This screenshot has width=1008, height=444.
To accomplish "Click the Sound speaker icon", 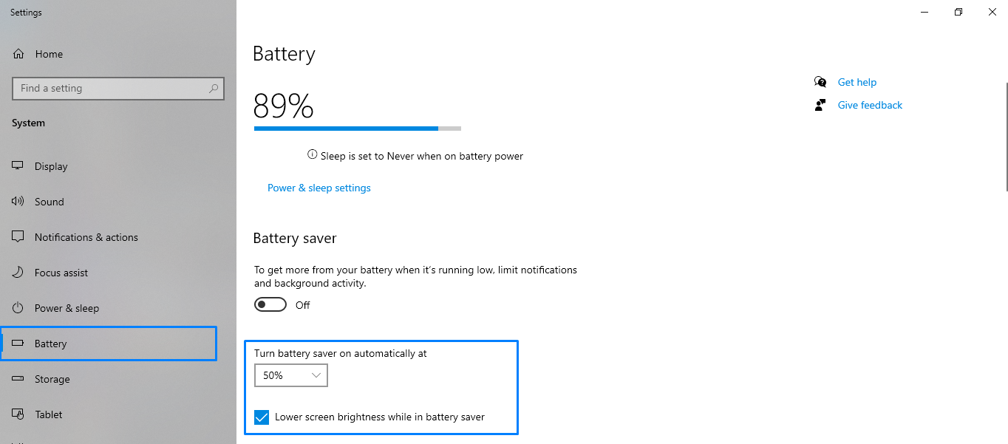I will 18,202.
